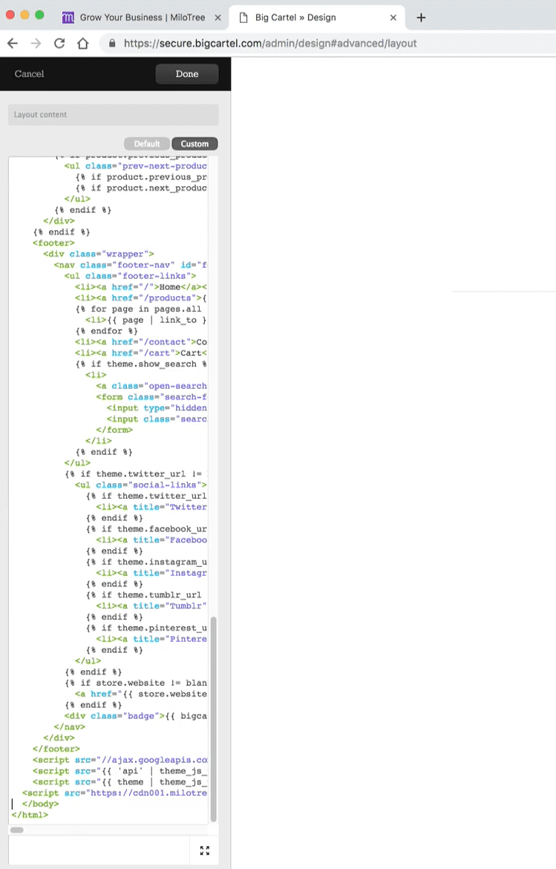Close the MiloTree tab
Image resolution: width=556 pixels, height=869 pixels.
[x=217, y=17]
